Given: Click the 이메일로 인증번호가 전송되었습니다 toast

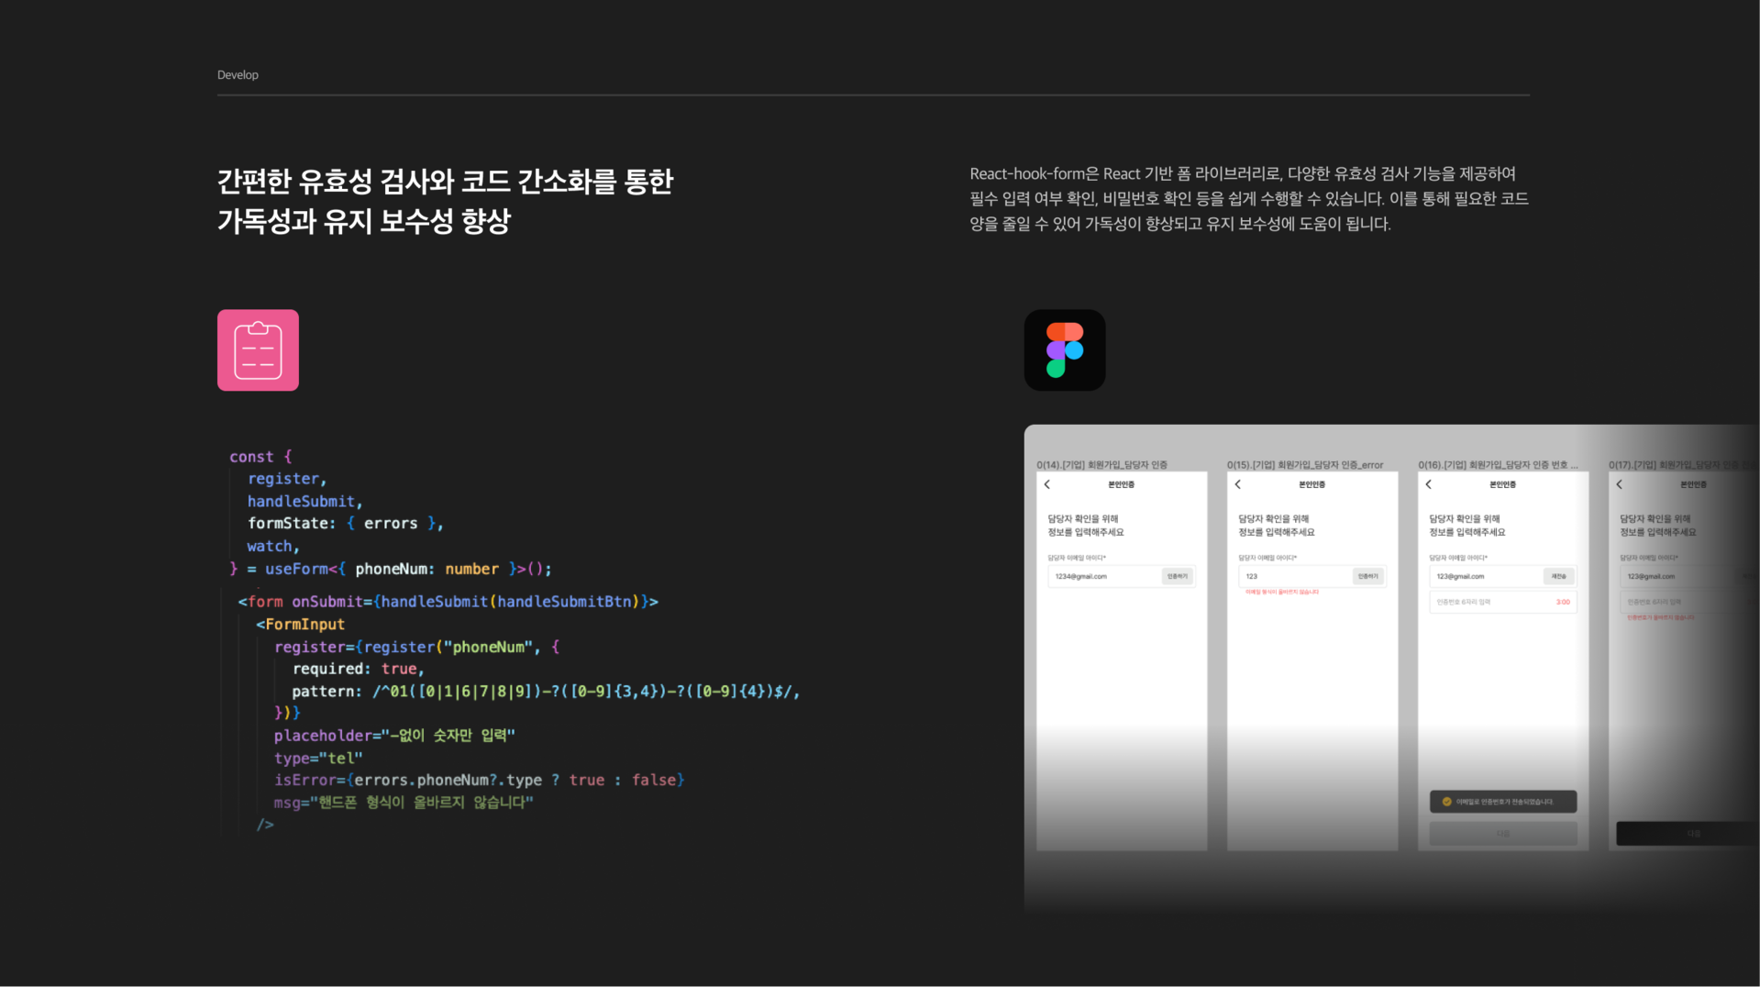Looking at the screenshot, I should click(1503, 802).
